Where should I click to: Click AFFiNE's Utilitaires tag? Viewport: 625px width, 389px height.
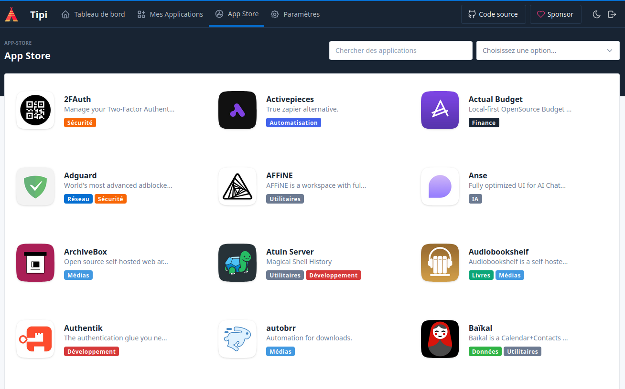coord(285,199)
